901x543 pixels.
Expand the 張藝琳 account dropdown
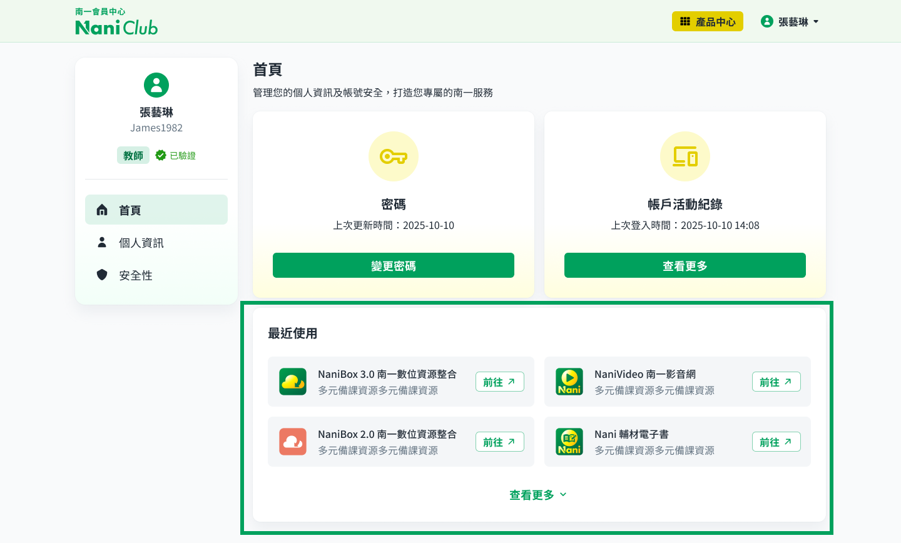790,21
